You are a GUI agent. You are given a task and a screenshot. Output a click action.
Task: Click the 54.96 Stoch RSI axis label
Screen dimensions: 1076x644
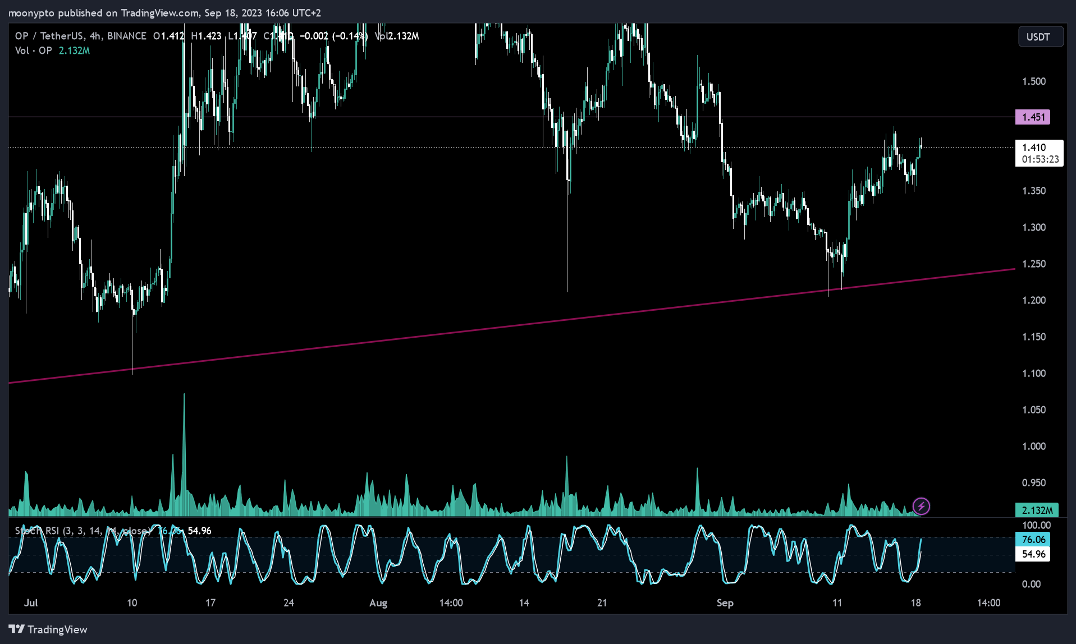(1033, 554)
